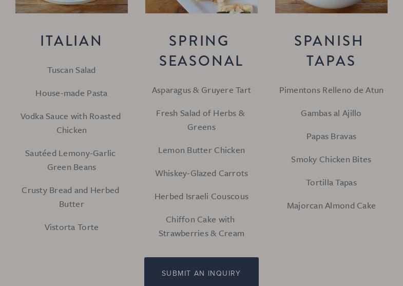Select the Spring Seasonal menu heading

click(201, 50)
